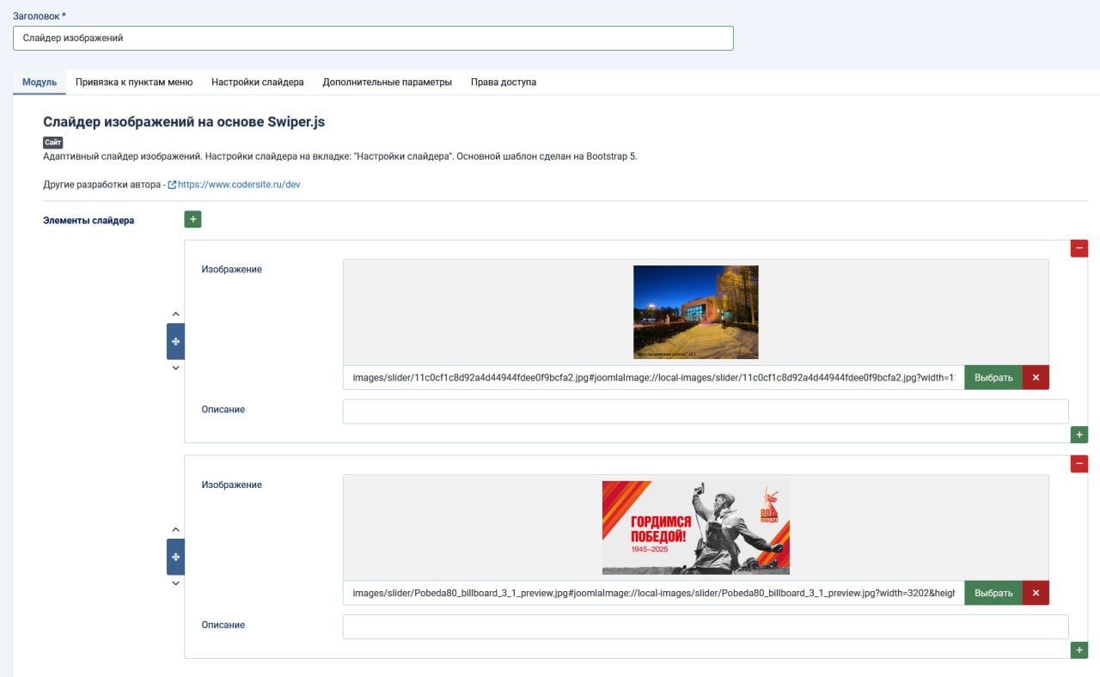The height and width of the screenshot is (677, 1100).
Task: Click Выбрать for the first slide image
Action: coord(993,377)
